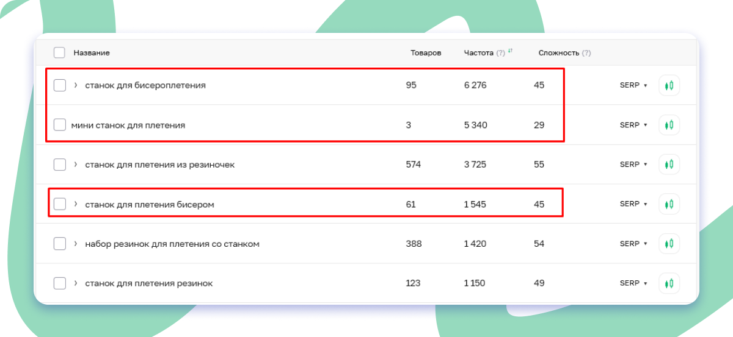Tick checkbox for станок для плетения резинок
The height and width of the screenshot is (337, 733).
pyautogui.click(x=59, y=283)
